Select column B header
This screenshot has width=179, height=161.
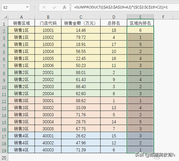(x=48, y=17)
